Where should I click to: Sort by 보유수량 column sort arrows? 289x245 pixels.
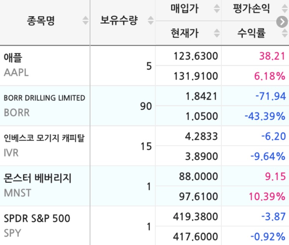click(x=151, y=20)
